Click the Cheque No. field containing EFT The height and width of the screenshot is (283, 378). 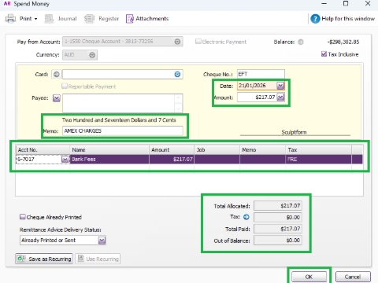point(261,74)
